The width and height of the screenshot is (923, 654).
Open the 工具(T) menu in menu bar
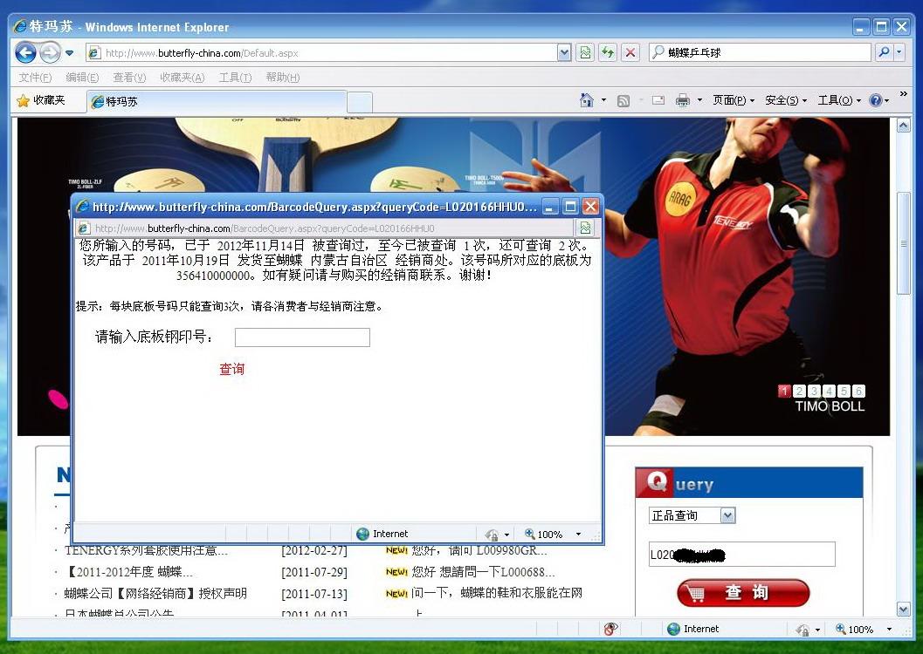pyautogui.click(x=234, y=78)
